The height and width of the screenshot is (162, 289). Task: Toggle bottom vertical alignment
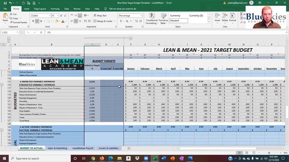pos(79,16)
